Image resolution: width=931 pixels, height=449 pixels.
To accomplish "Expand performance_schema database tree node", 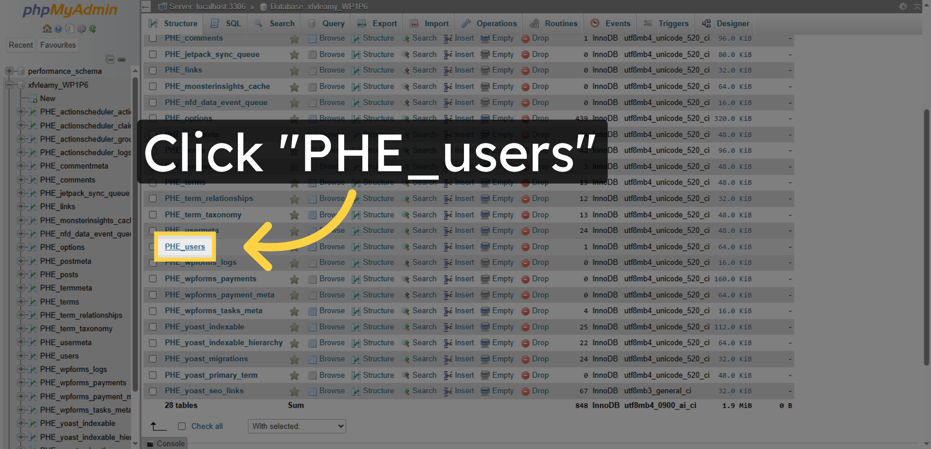I will (x=9, y=71).
